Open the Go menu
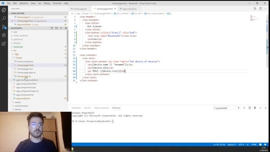This screenshot has height=152, width=270. coord(39,3)
